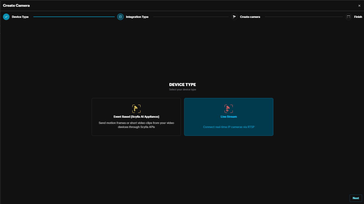Go to the Device Type step label
Image resolution: width=364 pixels, height=204 pixels.
pos(20,17)
